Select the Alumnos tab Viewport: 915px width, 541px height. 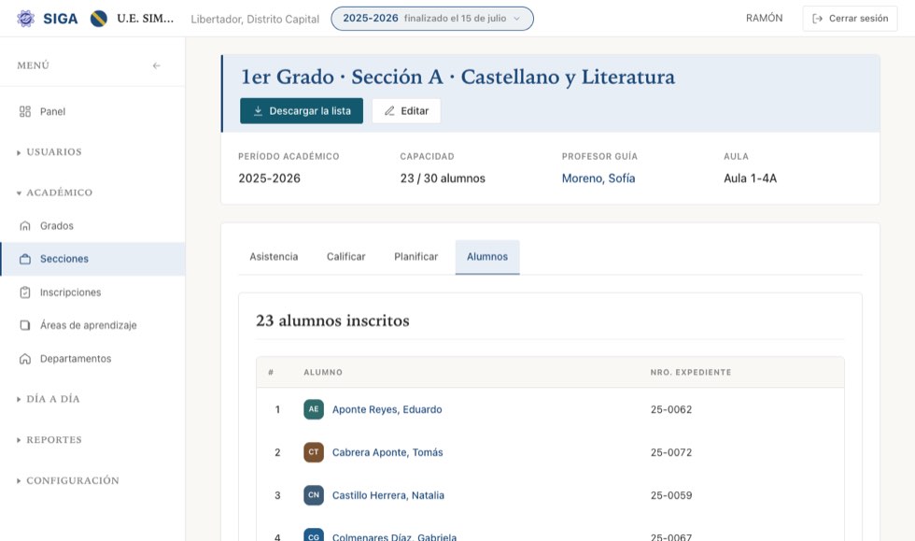487,256
